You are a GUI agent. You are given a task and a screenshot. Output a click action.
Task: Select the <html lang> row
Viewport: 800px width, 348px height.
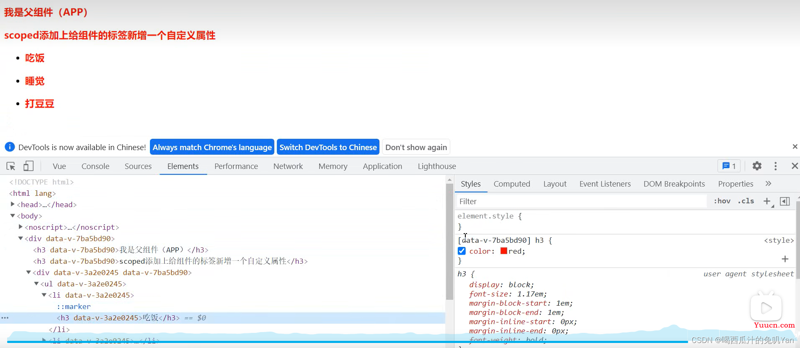pos(33,193)
